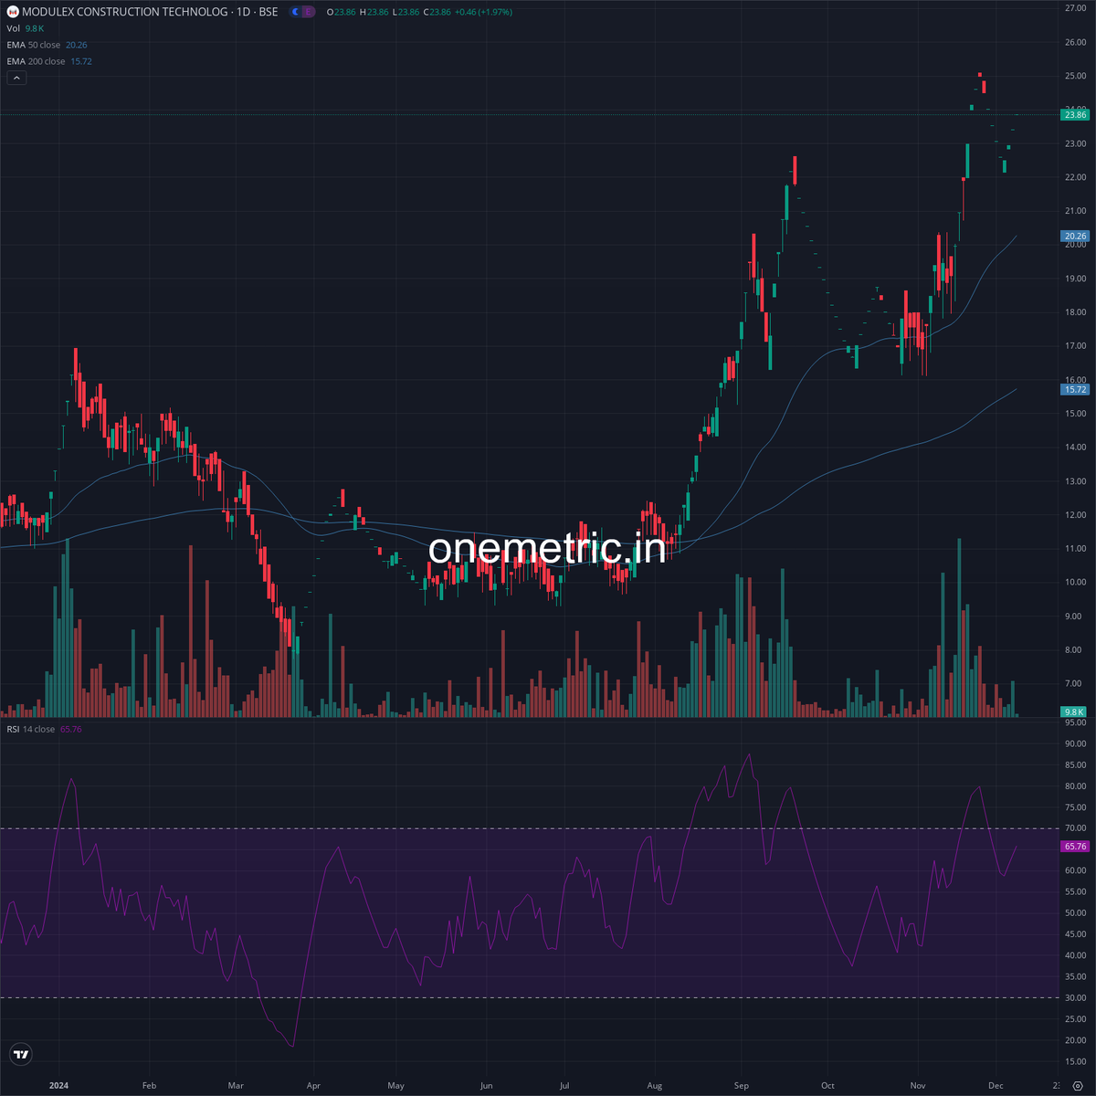Image resolution: width=1096 pixels, height=1096 pixels.
Task: Click the 9.8K volume axis label
Action: point(1074,711)
